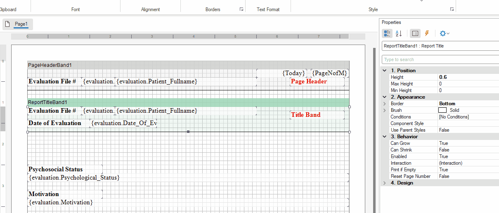Collapse the 1. Position category
This screenshot has width=499, height=213.
[x=385, y=71]
